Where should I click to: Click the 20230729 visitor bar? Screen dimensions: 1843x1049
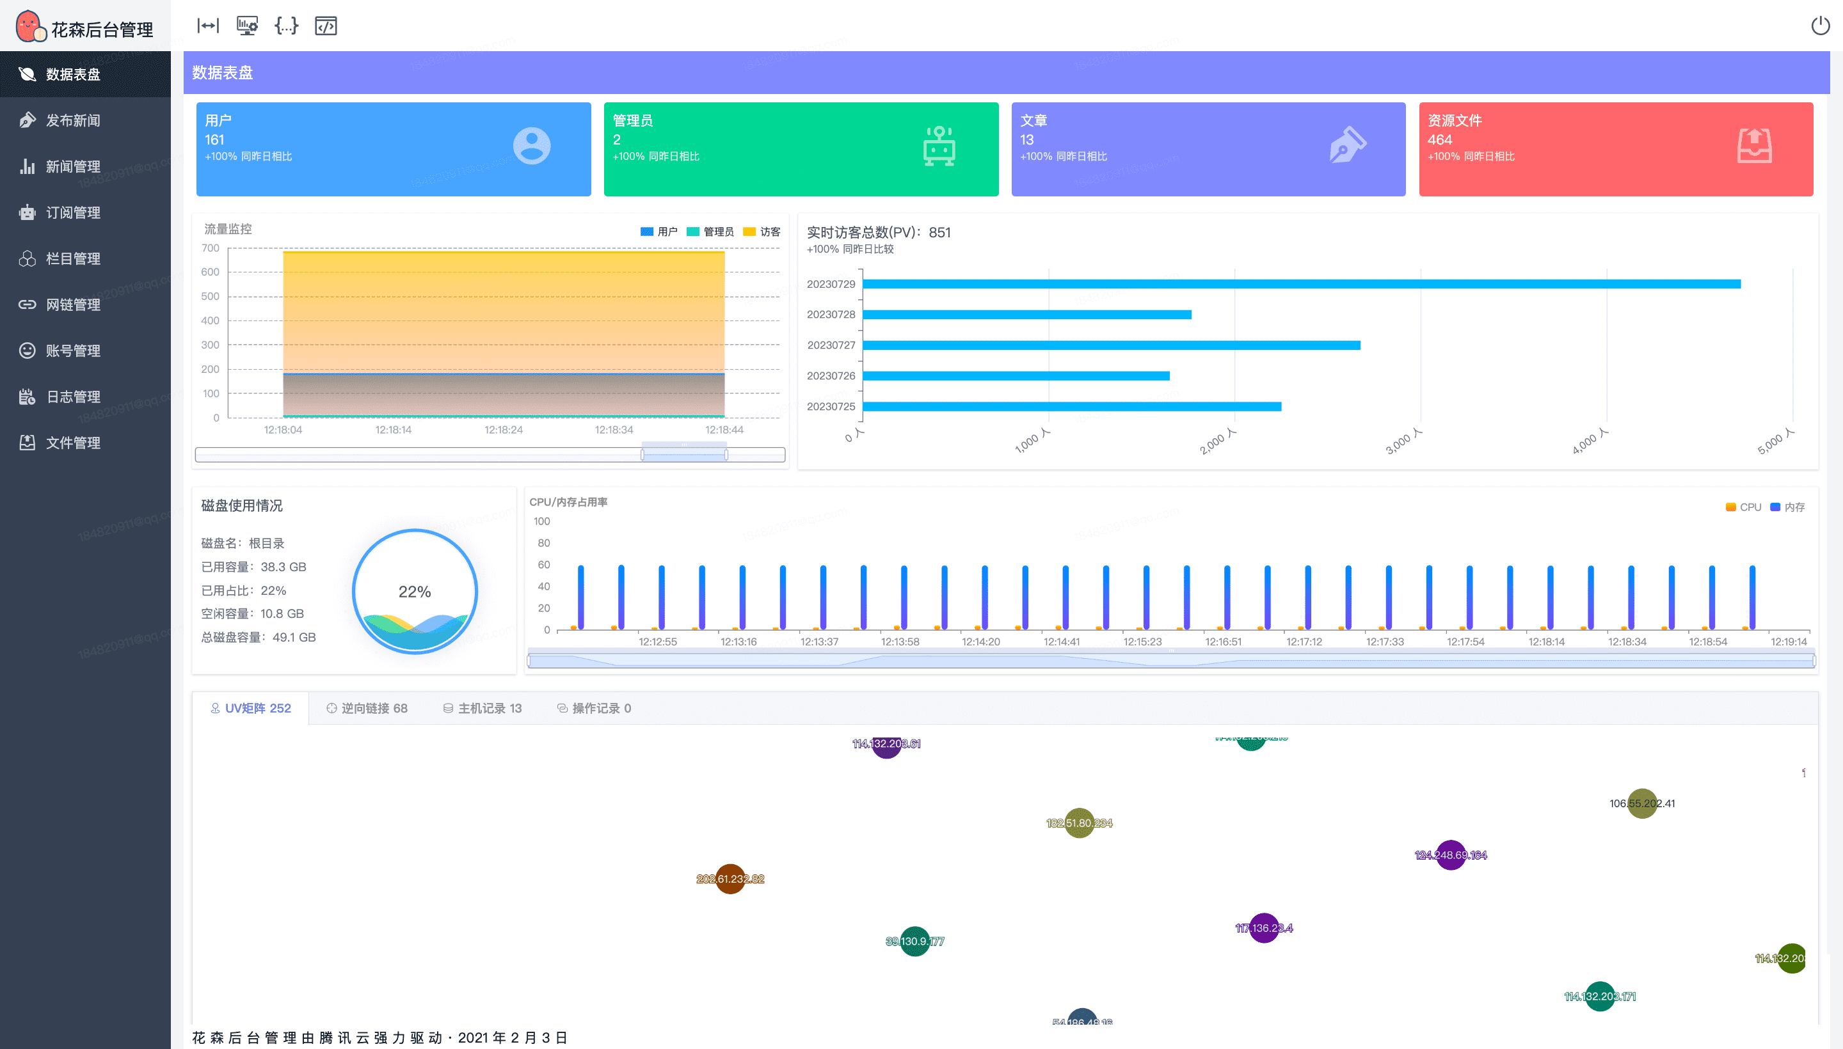(1302, 284)
